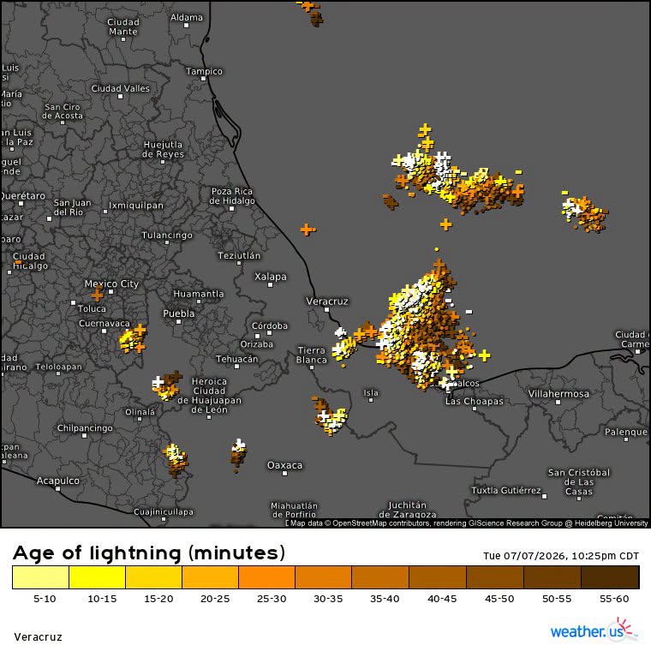Click the Puebla map label
Image resolution: width=651 pixels, height=651 pixels.
(x=179, y=314)
